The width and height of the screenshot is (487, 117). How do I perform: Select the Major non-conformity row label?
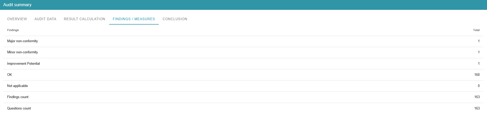22,41
